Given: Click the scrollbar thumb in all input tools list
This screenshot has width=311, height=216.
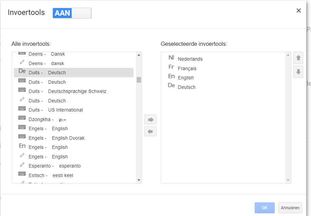Looking at the screenshot, I should tap(139, 80).
